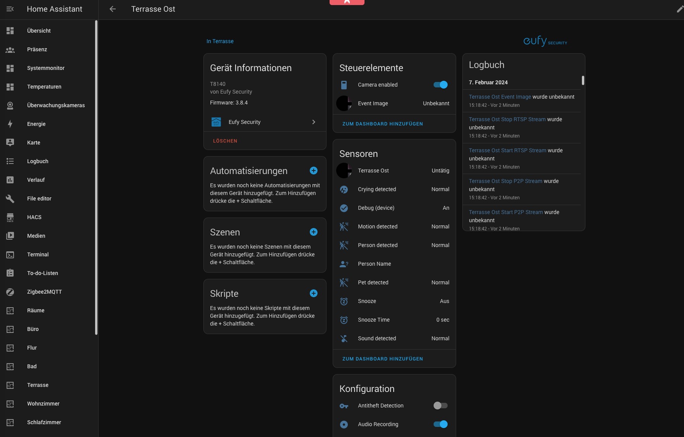Image resolution: width=684 pixels, height=437 pixels.
Task: Click the Motion detected sensor icon
Action: point(344,226)
